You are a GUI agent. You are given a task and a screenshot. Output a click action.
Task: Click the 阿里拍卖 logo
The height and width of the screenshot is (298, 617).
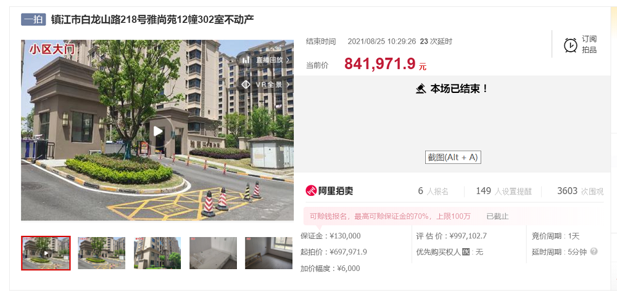(329, 191)
